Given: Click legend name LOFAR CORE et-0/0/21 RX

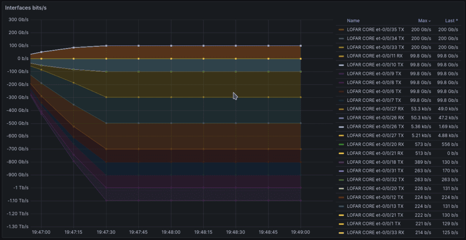Looking at the screenshot, I should tap(375, 153).
